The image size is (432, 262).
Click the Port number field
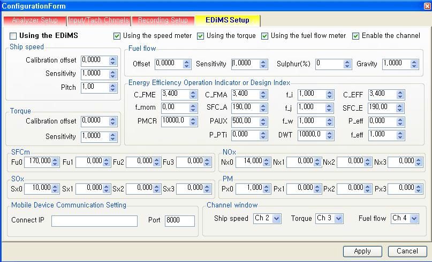[x=180, y=221]
